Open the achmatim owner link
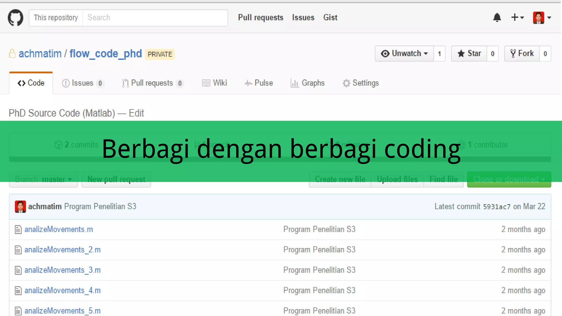Screen dimensions: 562x316 click(x=40, y=53)
